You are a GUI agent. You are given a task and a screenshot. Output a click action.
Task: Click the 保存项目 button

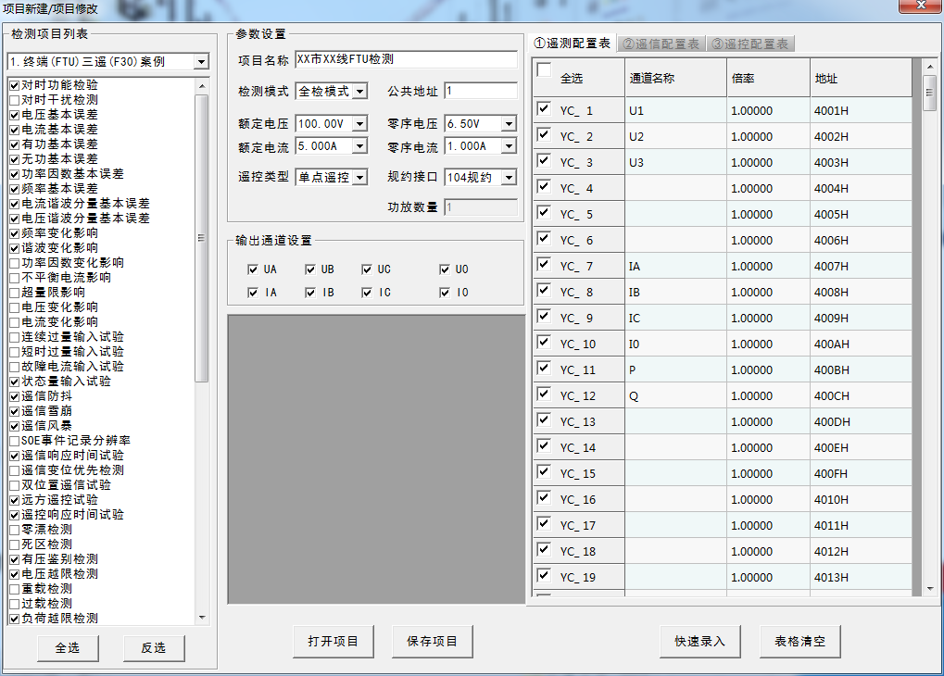click(432, 641)
